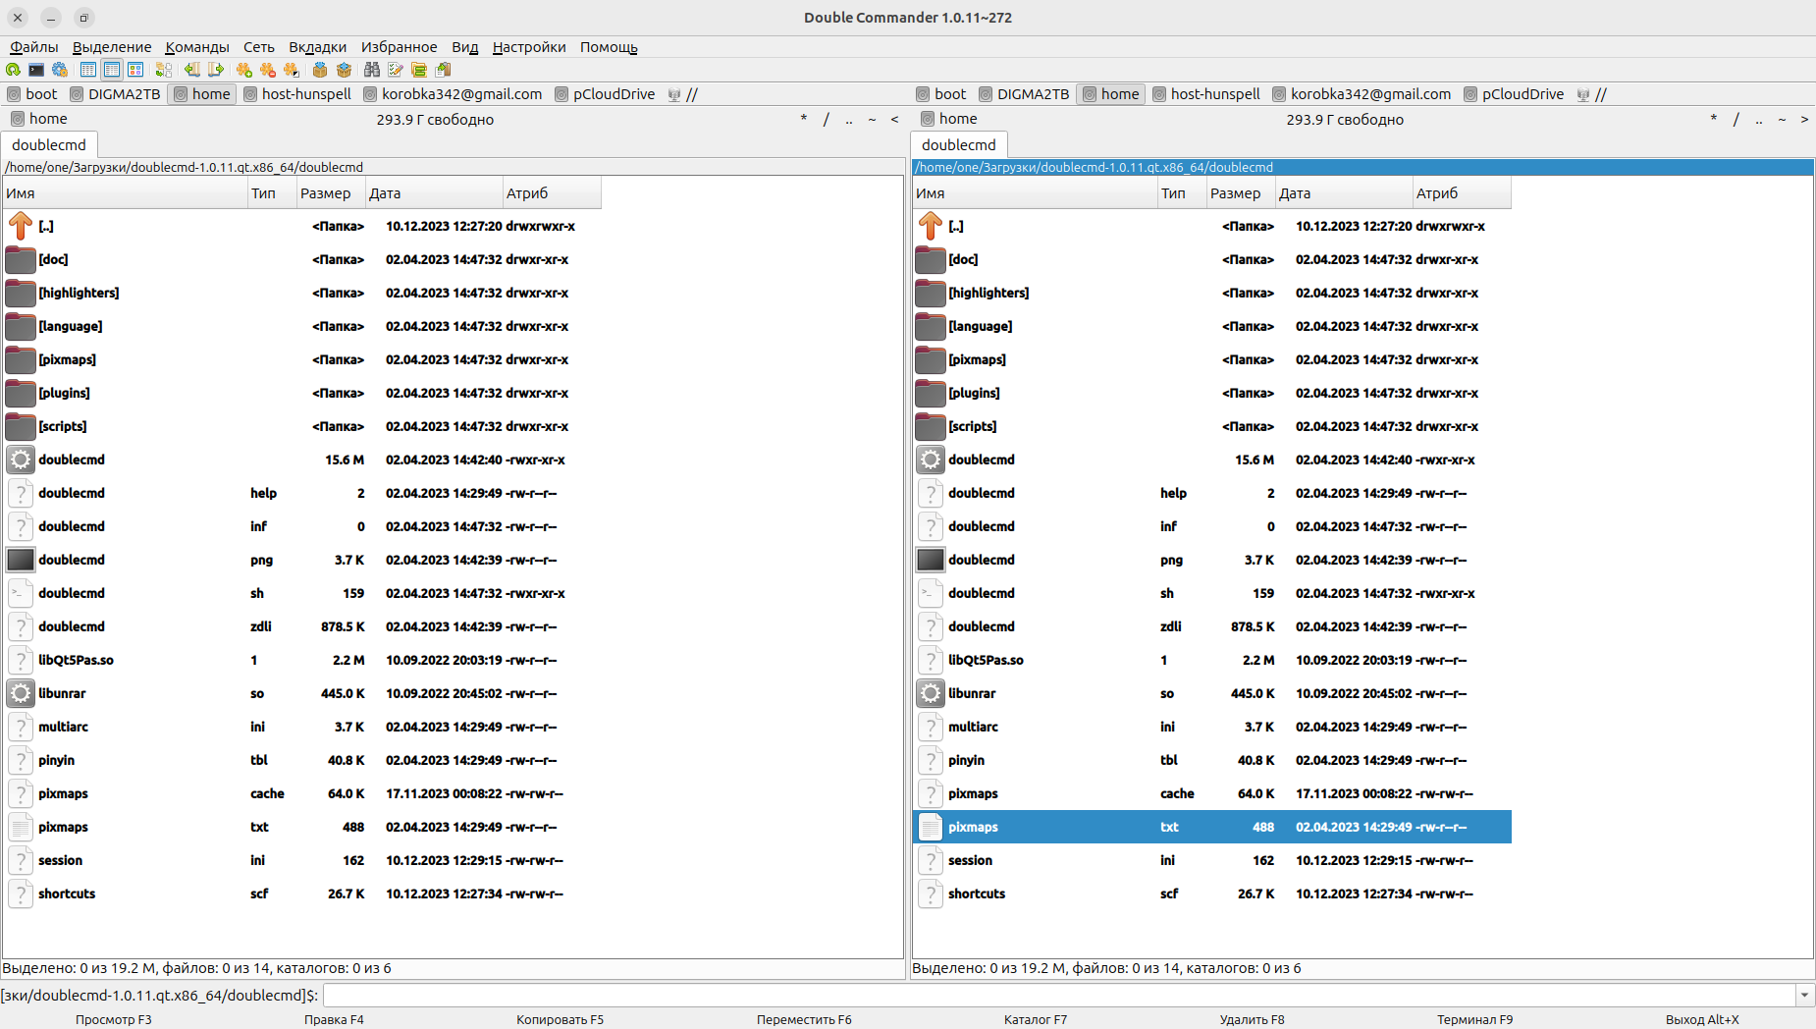Open the right panel drive list 'home'
This screenshot has height=1029, width=1816.
click(948, 119)
